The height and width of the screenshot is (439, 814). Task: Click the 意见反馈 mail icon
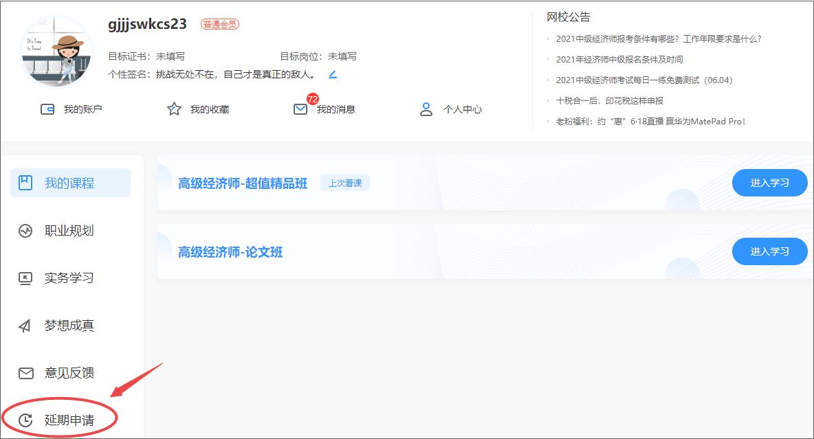[25, 373]
